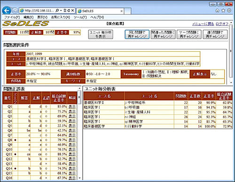The height and width of the screenshot is (182, 235).
Task: Sort unit table by 問題数 header
Action: pyautogui.click(x=181, y=96)
